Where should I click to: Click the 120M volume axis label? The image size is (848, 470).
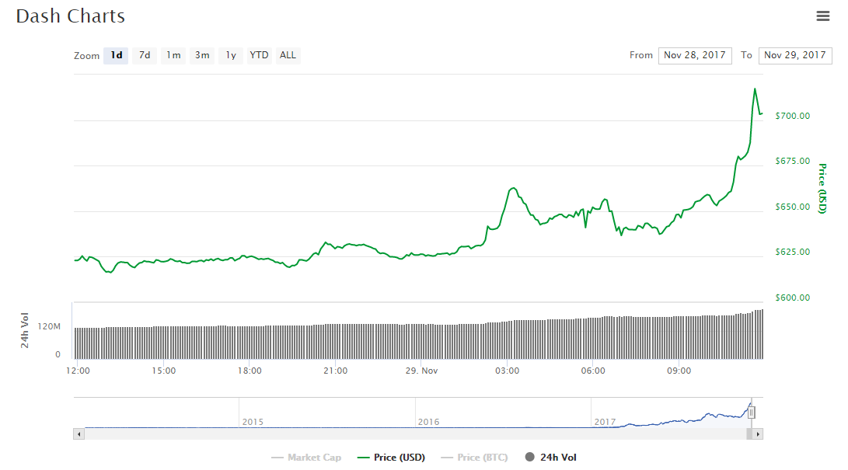point(49,326)
